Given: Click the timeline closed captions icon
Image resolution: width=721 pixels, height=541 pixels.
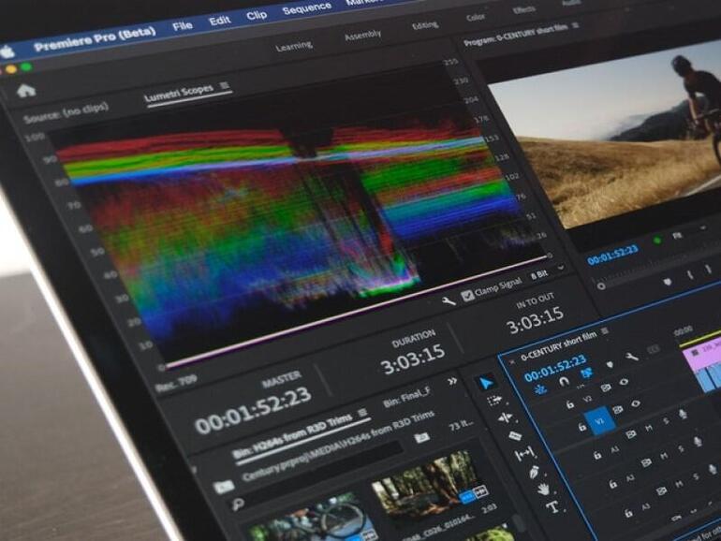Looking at the screenshot, I should [654, 350].
